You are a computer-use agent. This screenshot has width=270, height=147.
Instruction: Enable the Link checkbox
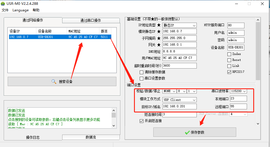point(229,66)
